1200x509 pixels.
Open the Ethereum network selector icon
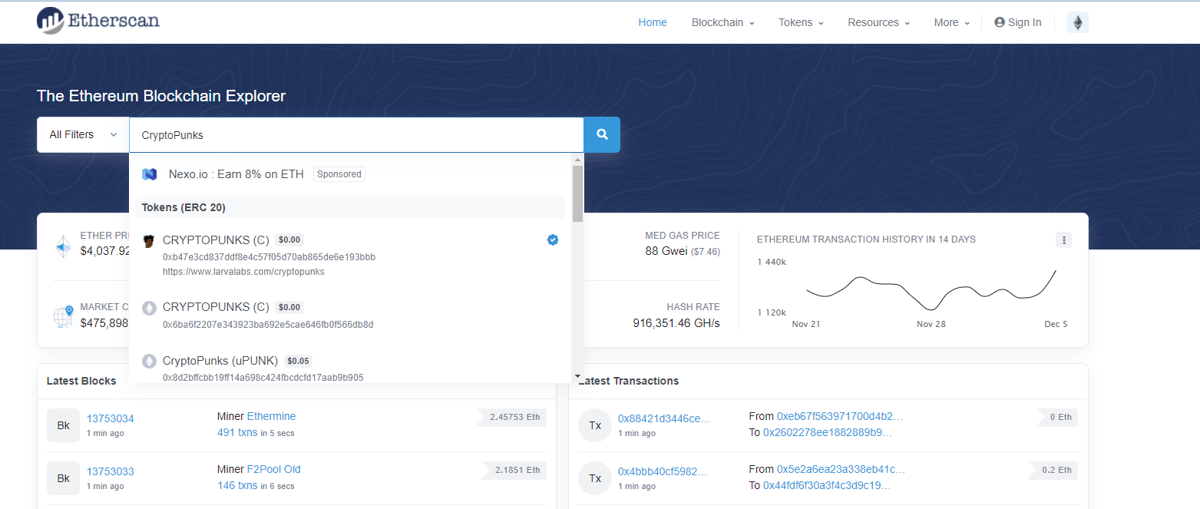[1078, 22]
